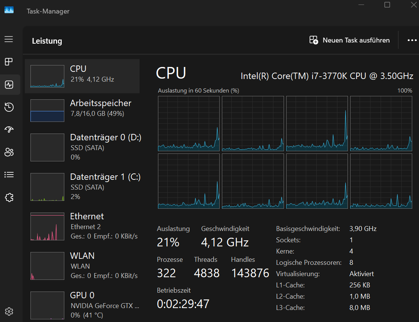Click the L3-Cache value 8,0 MB

[x=360, y=308]
